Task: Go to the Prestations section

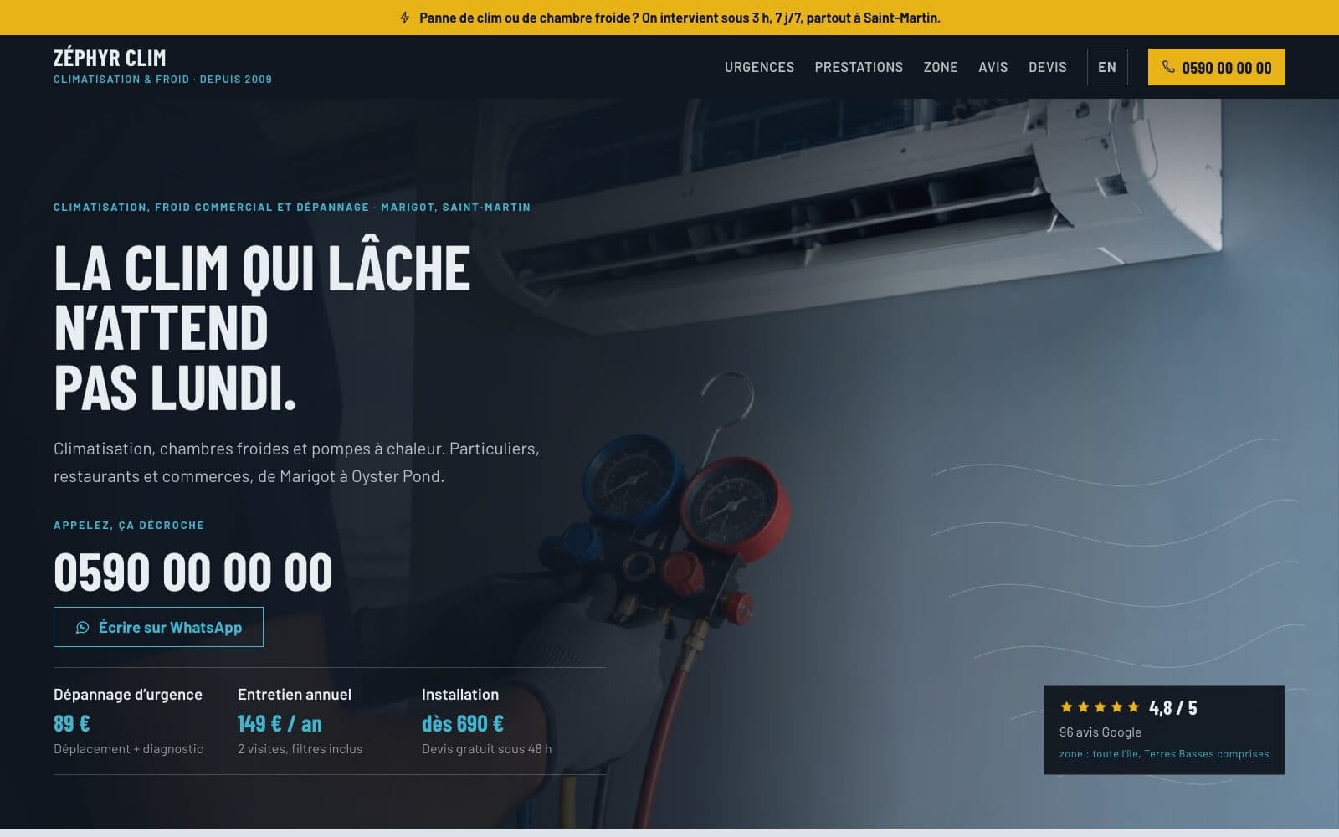Action: click(859, 67)
